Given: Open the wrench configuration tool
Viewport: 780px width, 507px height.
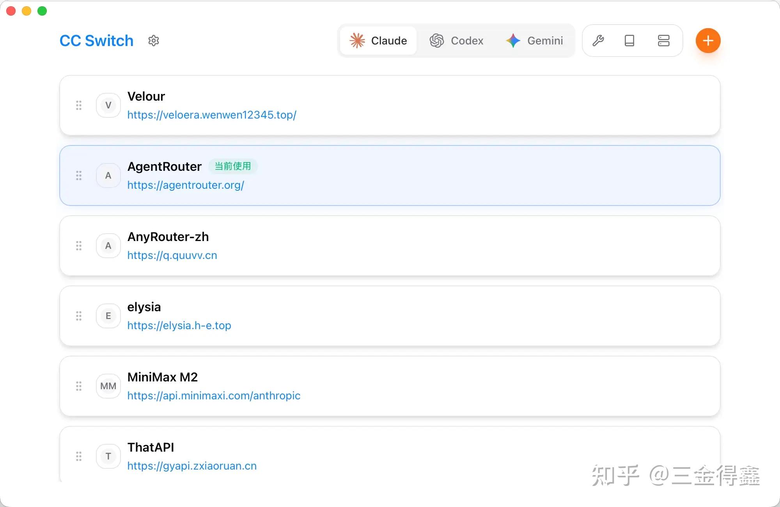Looking at the screenshot, I should [x=598, y=40].
